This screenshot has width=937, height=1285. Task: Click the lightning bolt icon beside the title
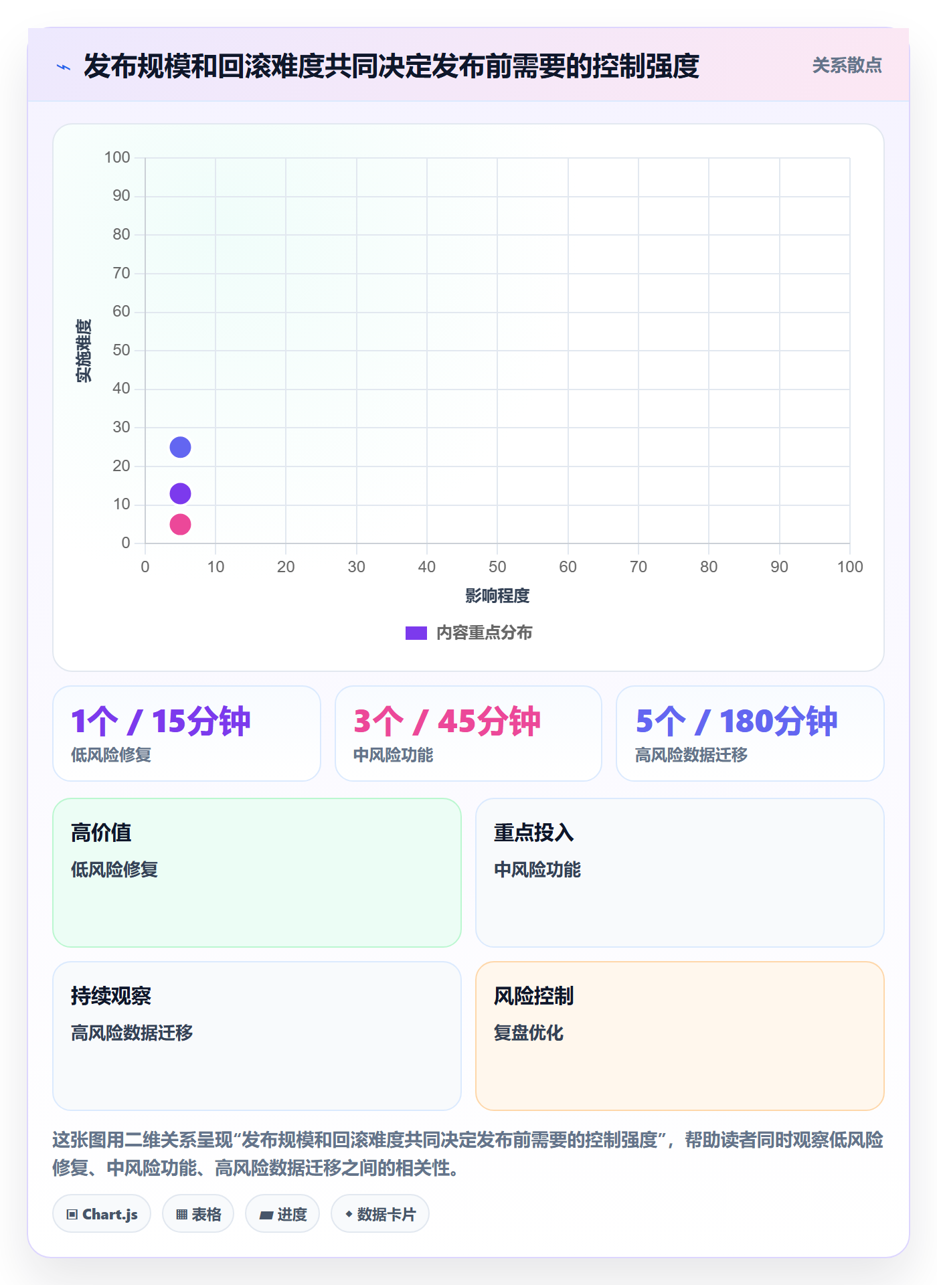tap(64, 67)
